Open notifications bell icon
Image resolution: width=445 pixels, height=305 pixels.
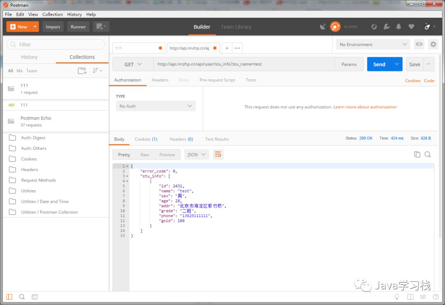[x=399, y=27]
